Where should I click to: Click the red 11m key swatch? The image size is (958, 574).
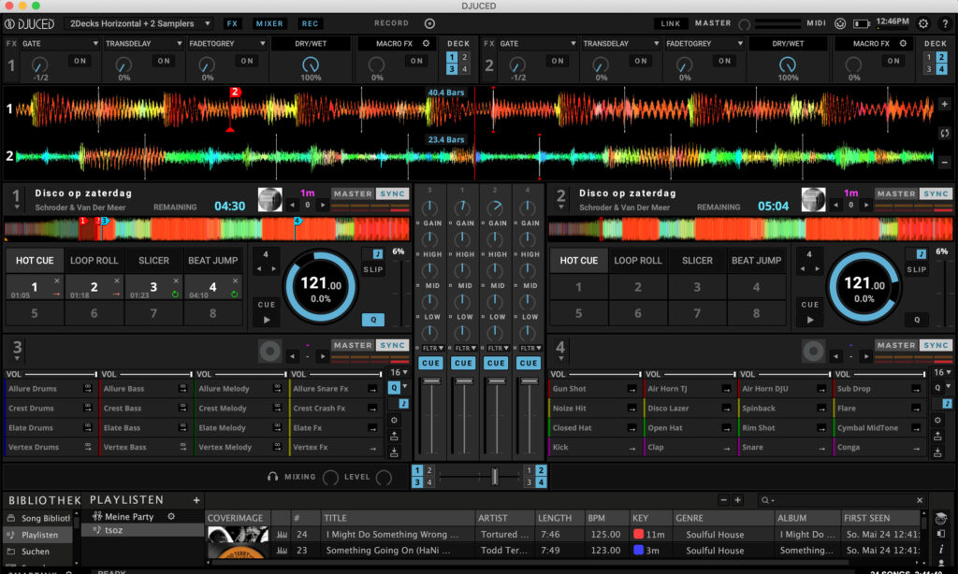pos(638,534)
